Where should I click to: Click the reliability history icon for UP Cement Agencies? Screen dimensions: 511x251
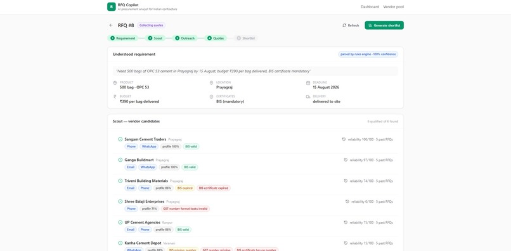(x=346, y=222)
